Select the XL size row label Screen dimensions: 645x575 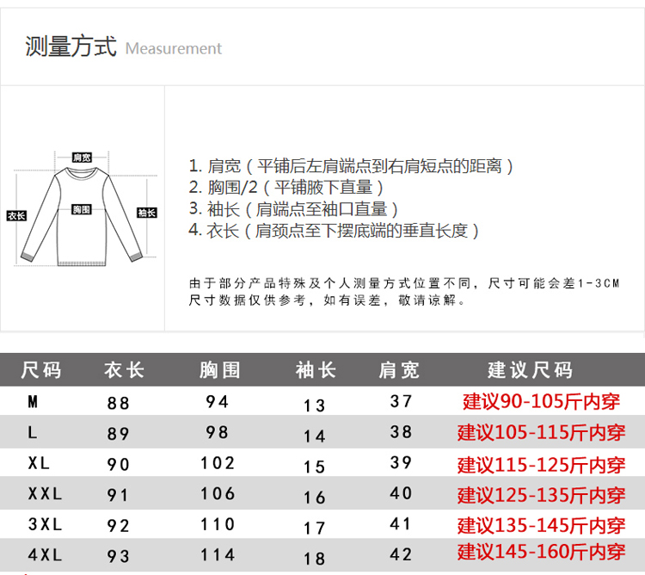coord(40,463)
